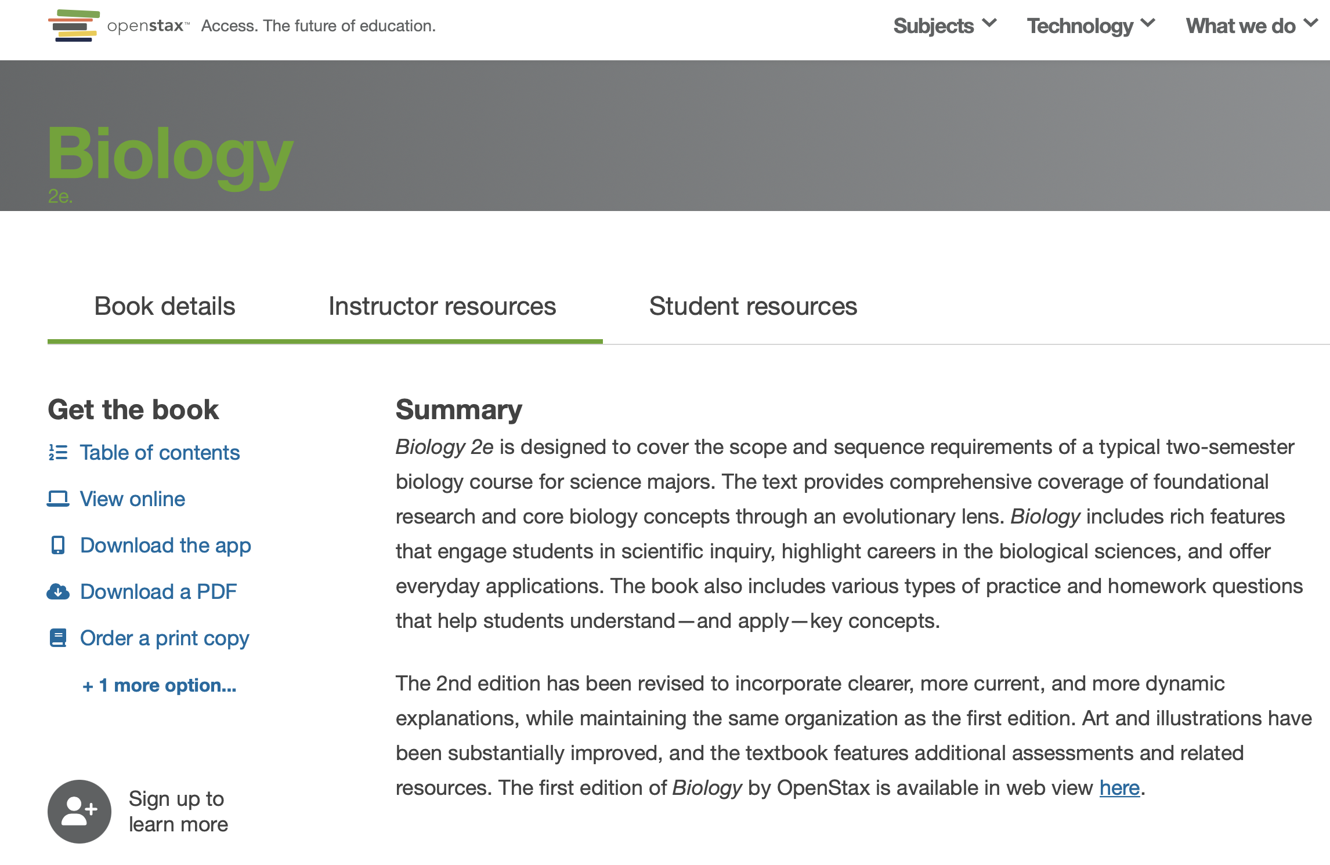Click the laptop icon beside View online
The width and height of the screenshot is (1330, 865).
click(x=58, y=499)
